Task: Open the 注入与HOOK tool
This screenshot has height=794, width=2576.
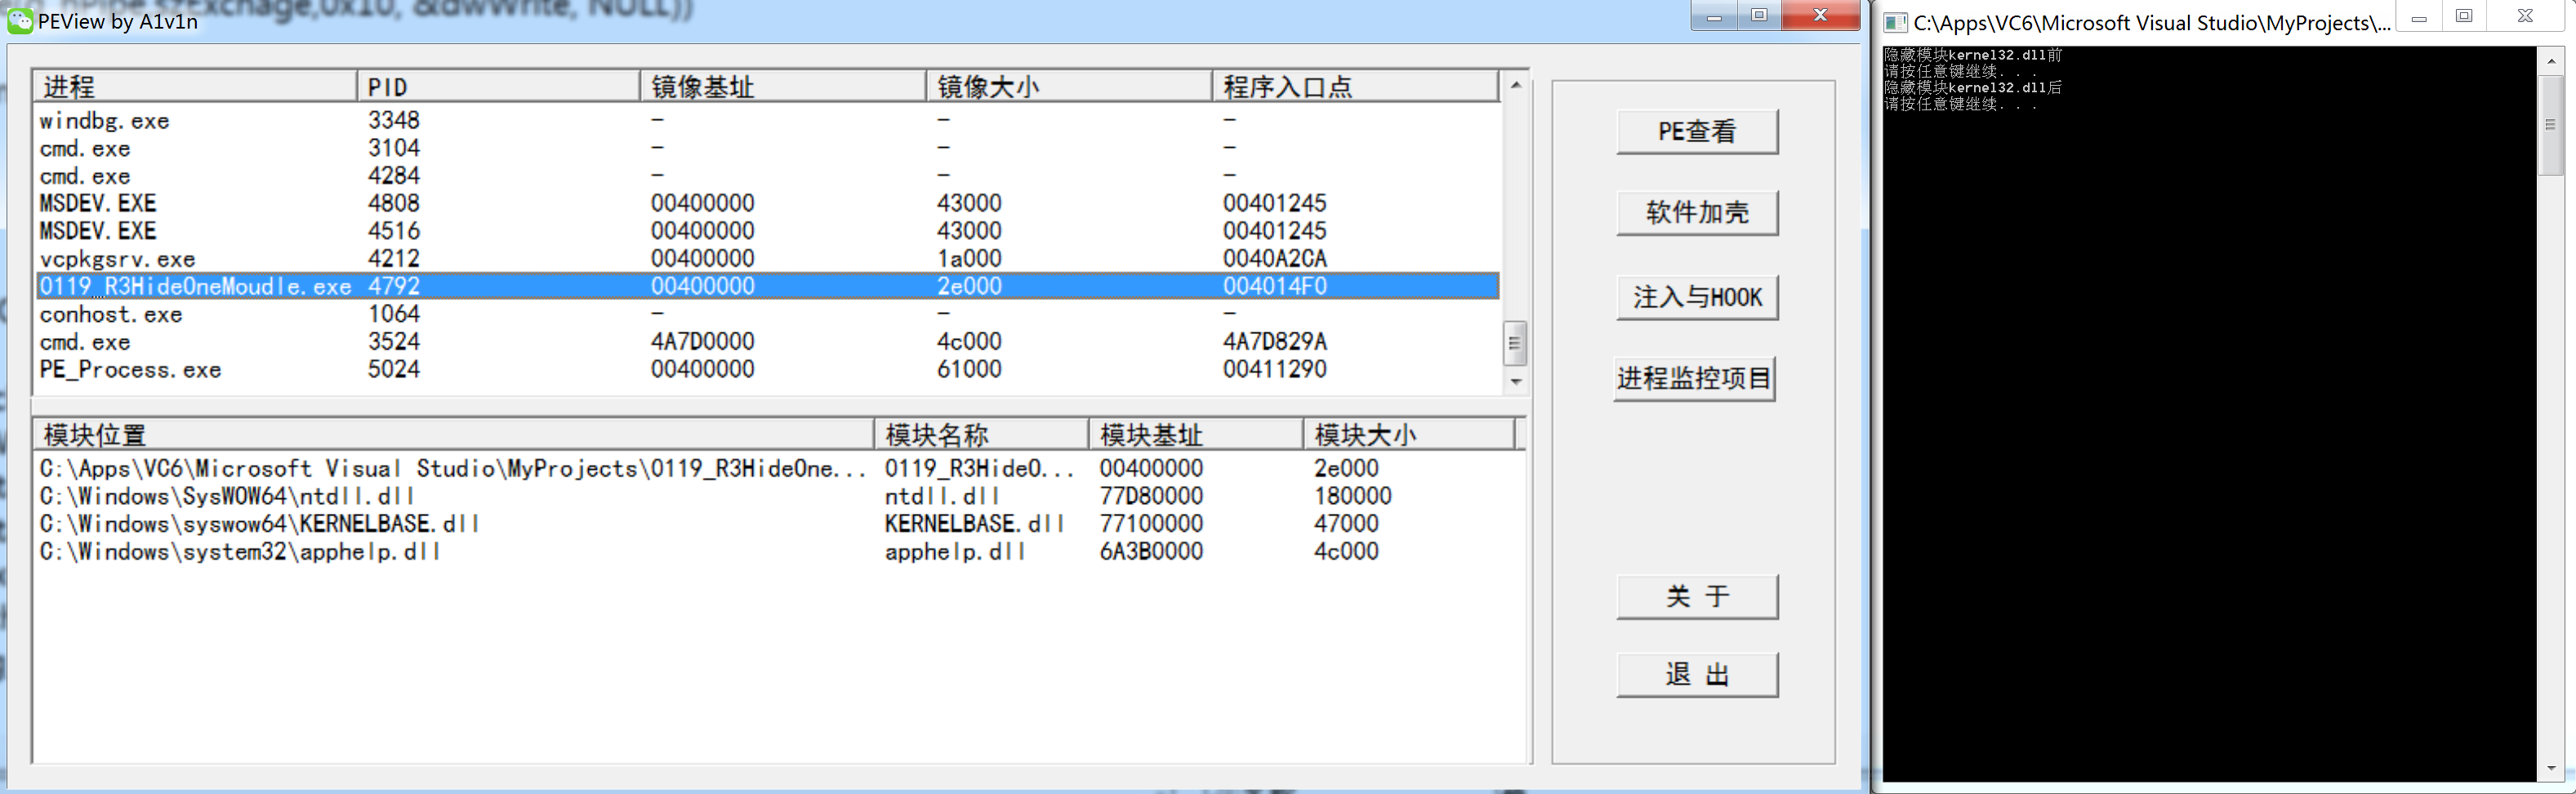Action: (x=1697, y=297)
